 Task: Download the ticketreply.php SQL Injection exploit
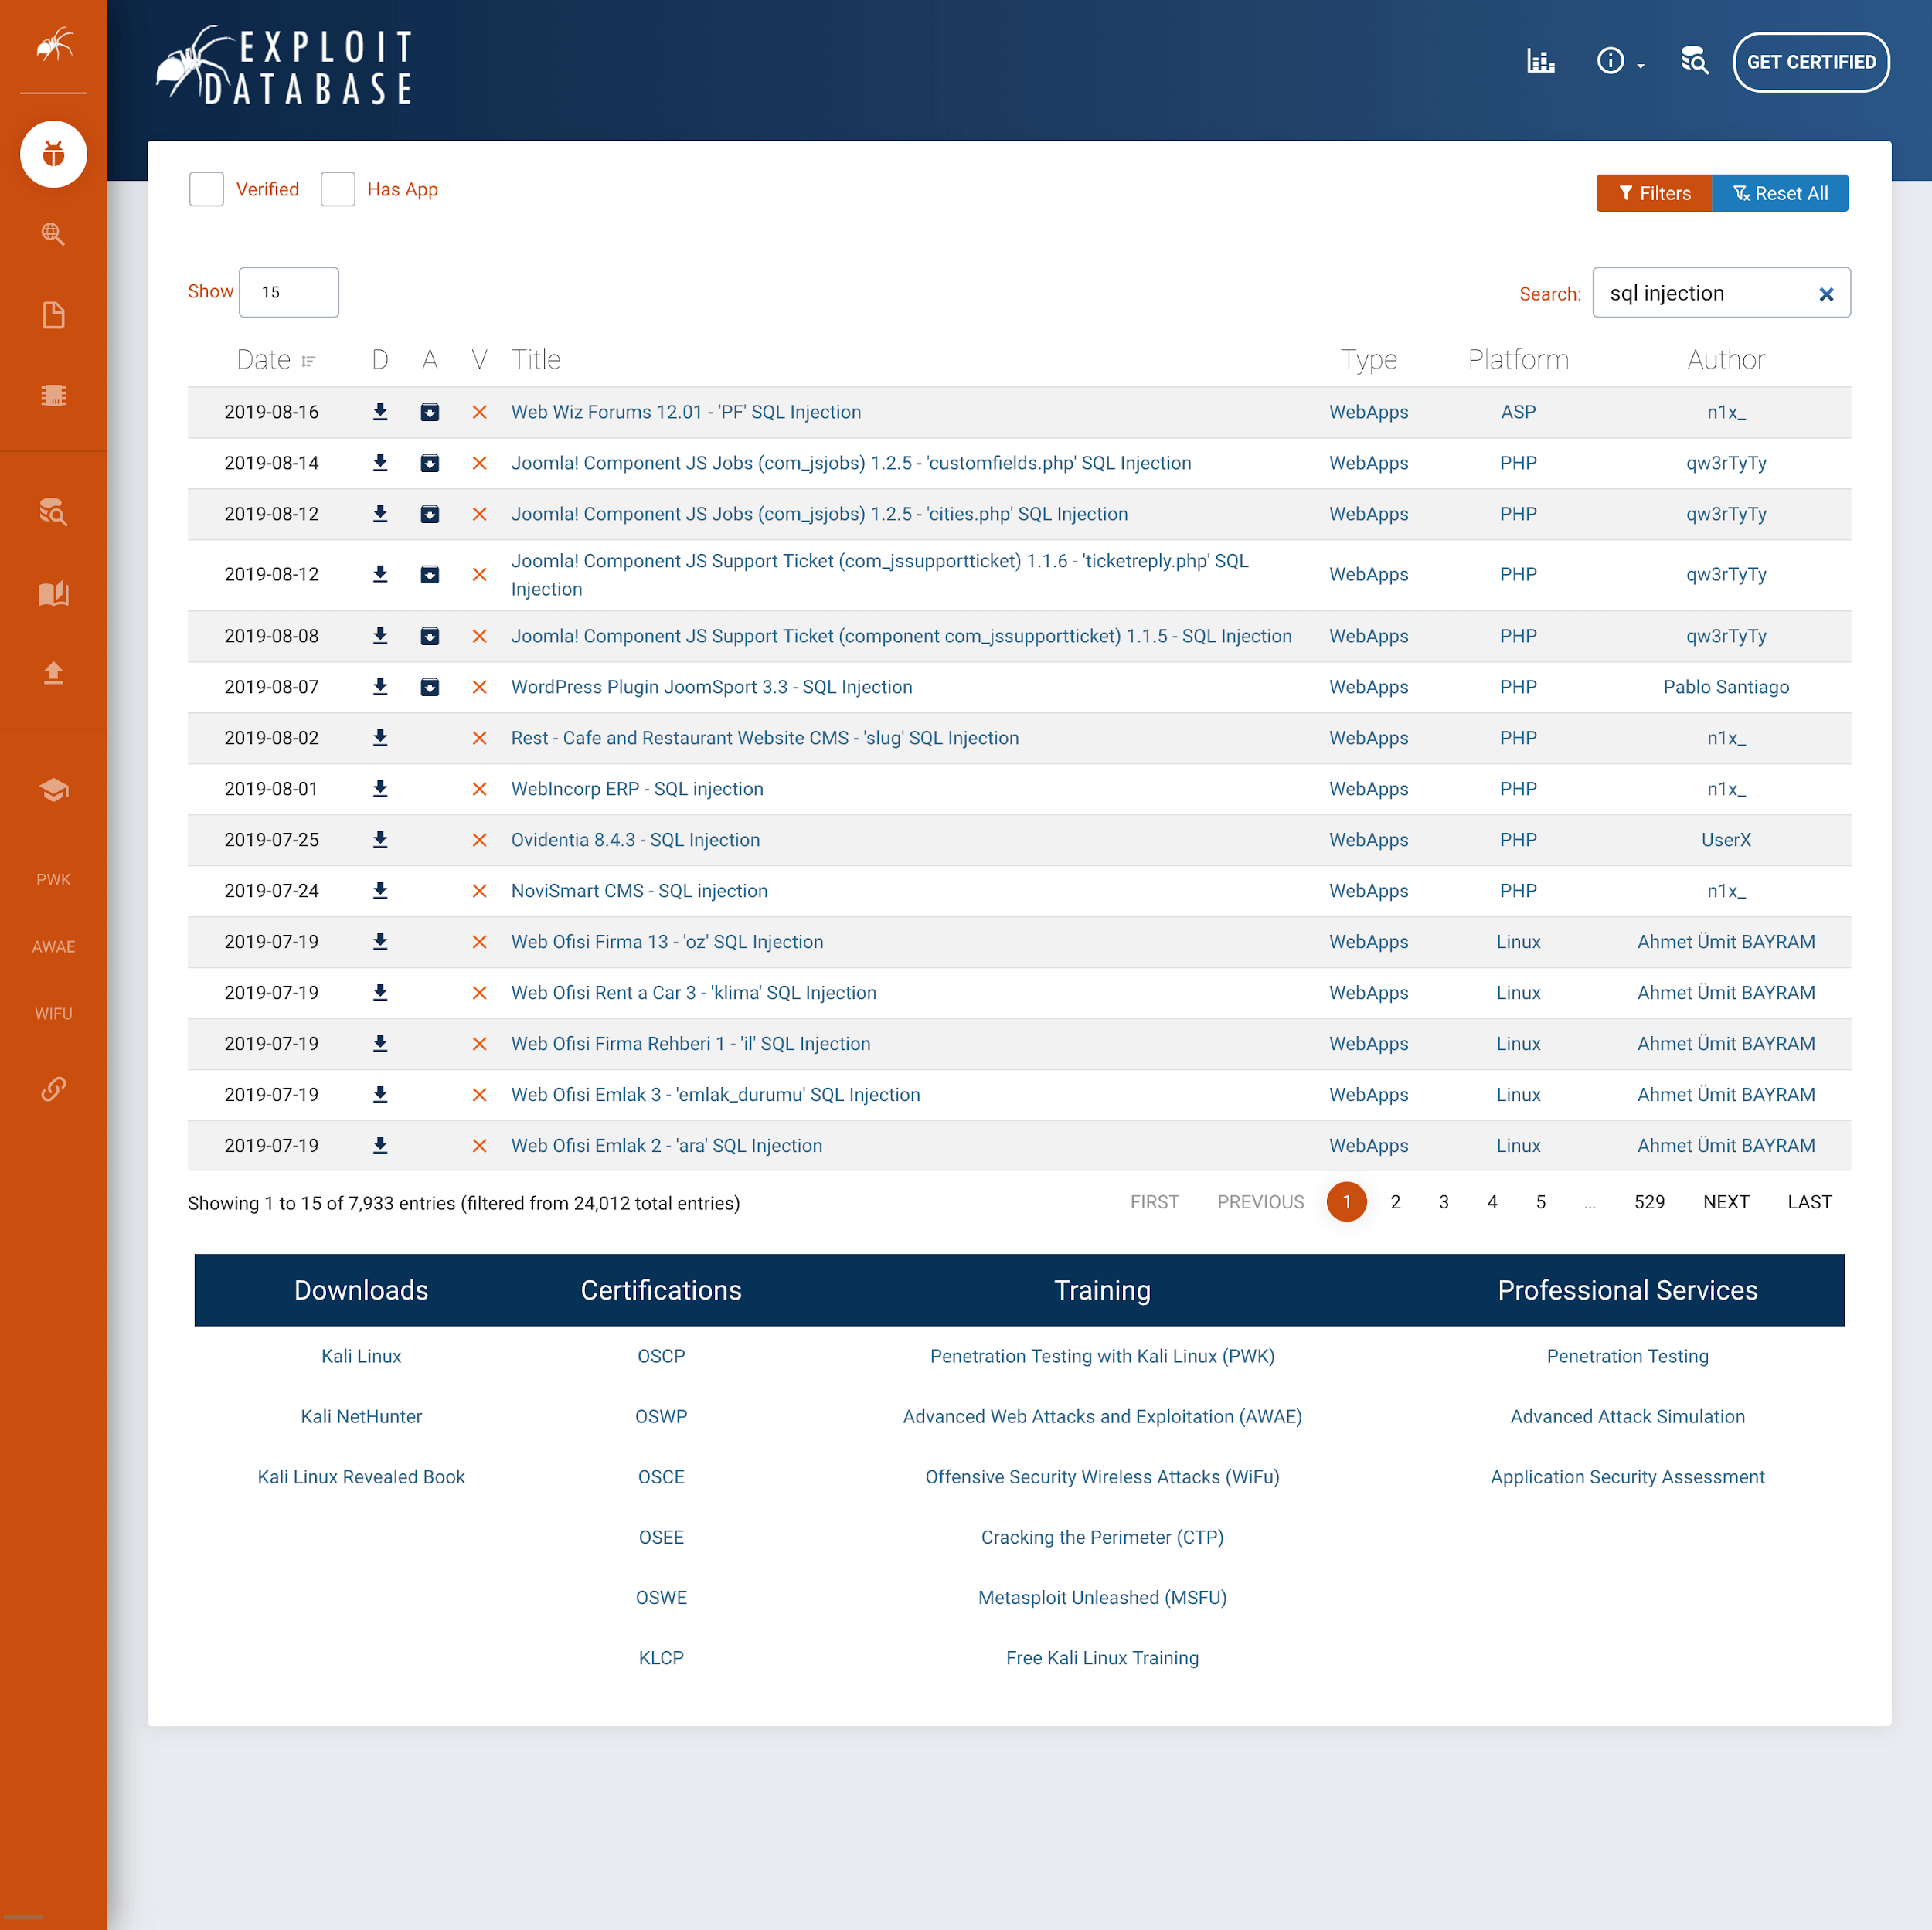pyautogui.click(x=380, y=574)
